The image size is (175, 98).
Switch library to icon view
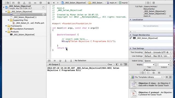point(167,77)
